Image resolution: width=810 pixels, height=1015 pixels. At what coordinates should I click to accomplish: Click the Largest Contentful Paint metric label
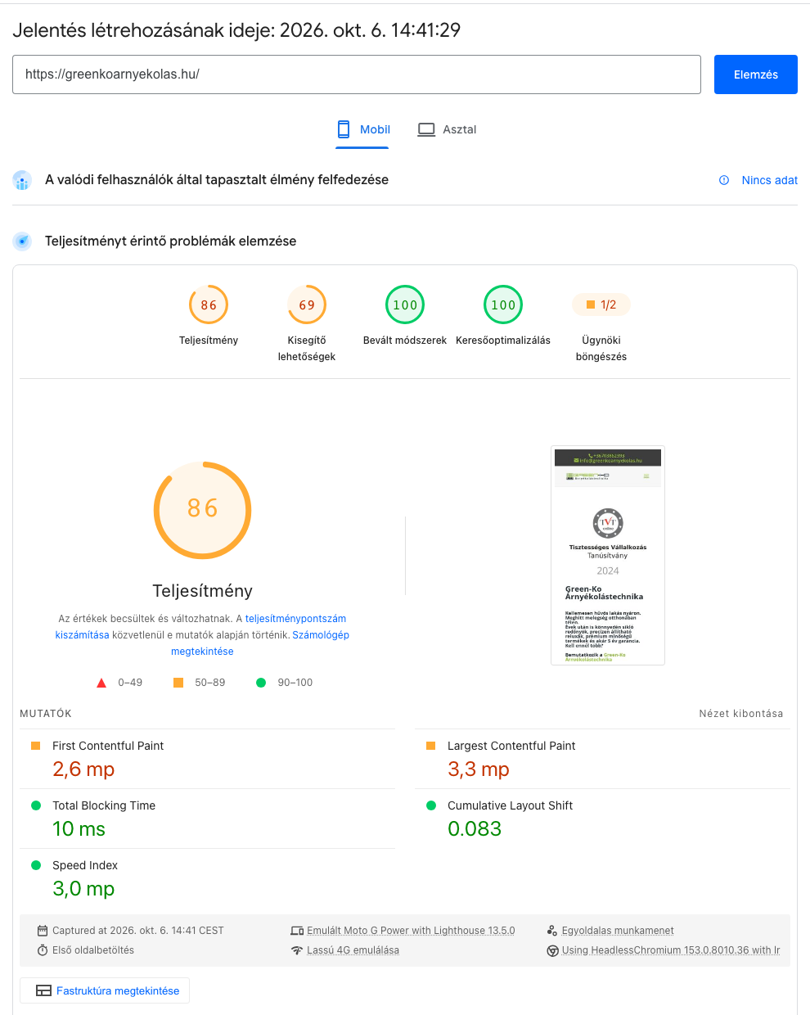click(511, 746)
